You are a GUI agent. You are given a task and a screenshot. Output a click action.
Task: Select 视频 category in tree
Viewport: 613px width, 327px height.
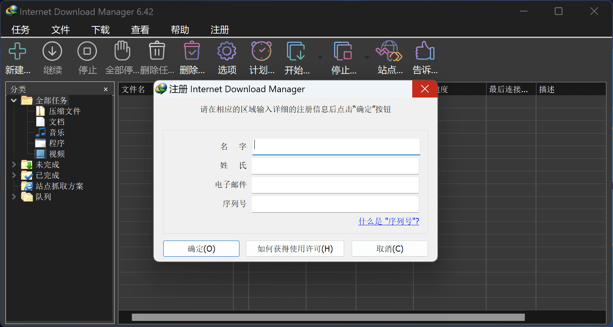pos(57,154)
